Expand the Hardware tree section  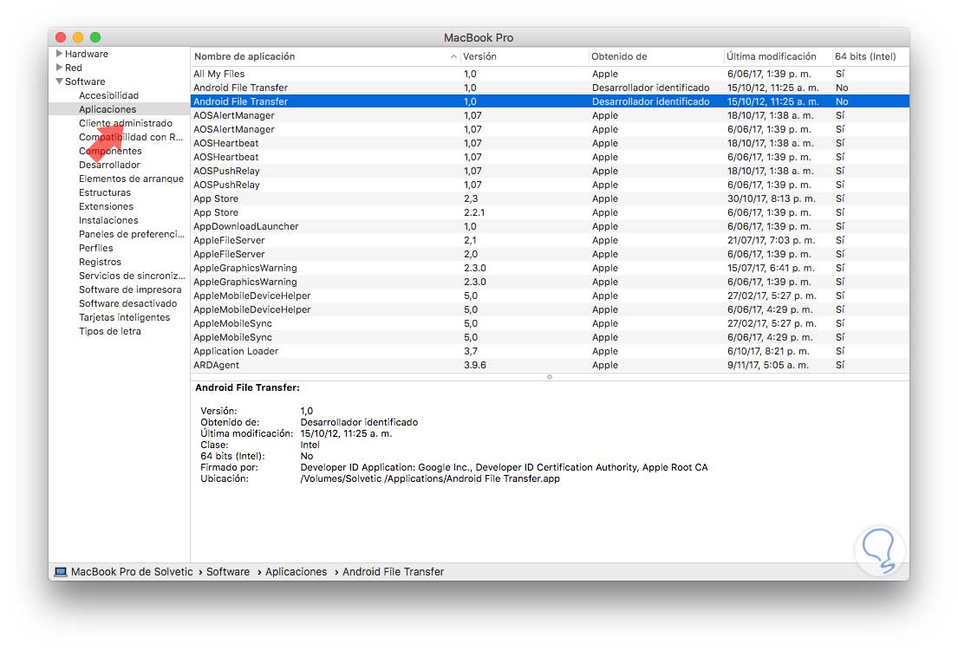click(x=59, y=54)
